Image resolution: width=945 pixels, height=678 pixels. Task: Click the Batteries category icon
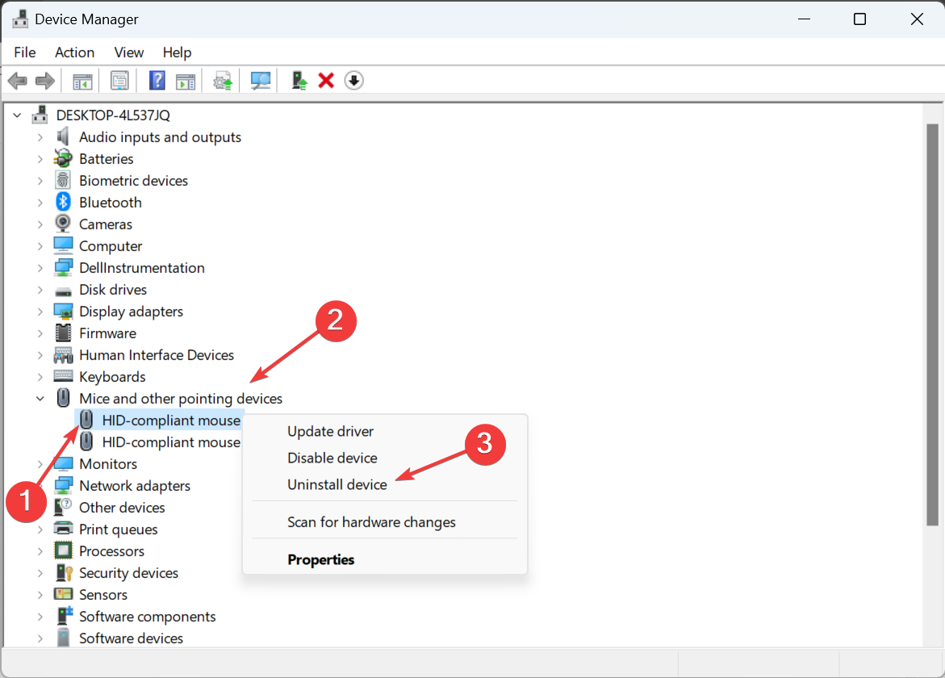click(x=63, y=158)
